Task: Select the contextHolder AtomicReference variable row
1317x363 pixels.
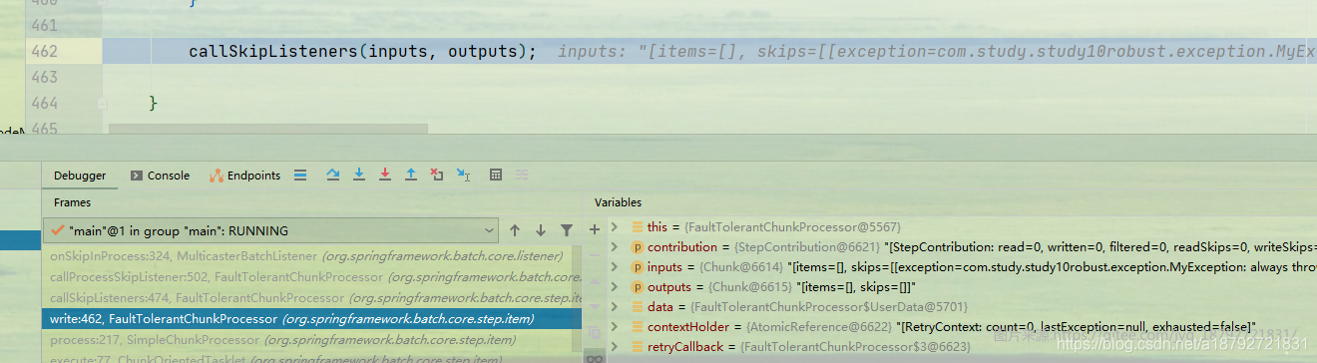Action: pyautogui.click(x=962, y=327)
